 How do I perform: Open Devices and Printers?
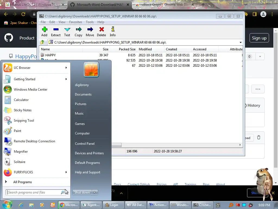click(x=89, y=153)
